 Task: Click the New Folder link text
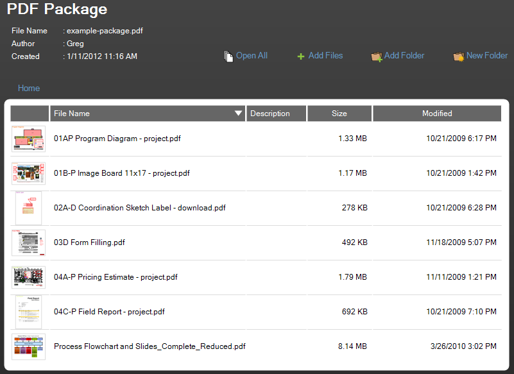487,56
